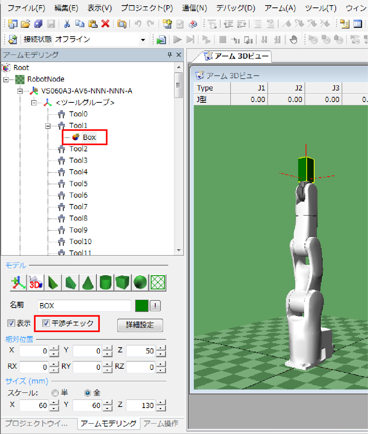Open the アーム(A) menu
The width and height of the screenshot is (368, 434).
click(x=280, y=8)
